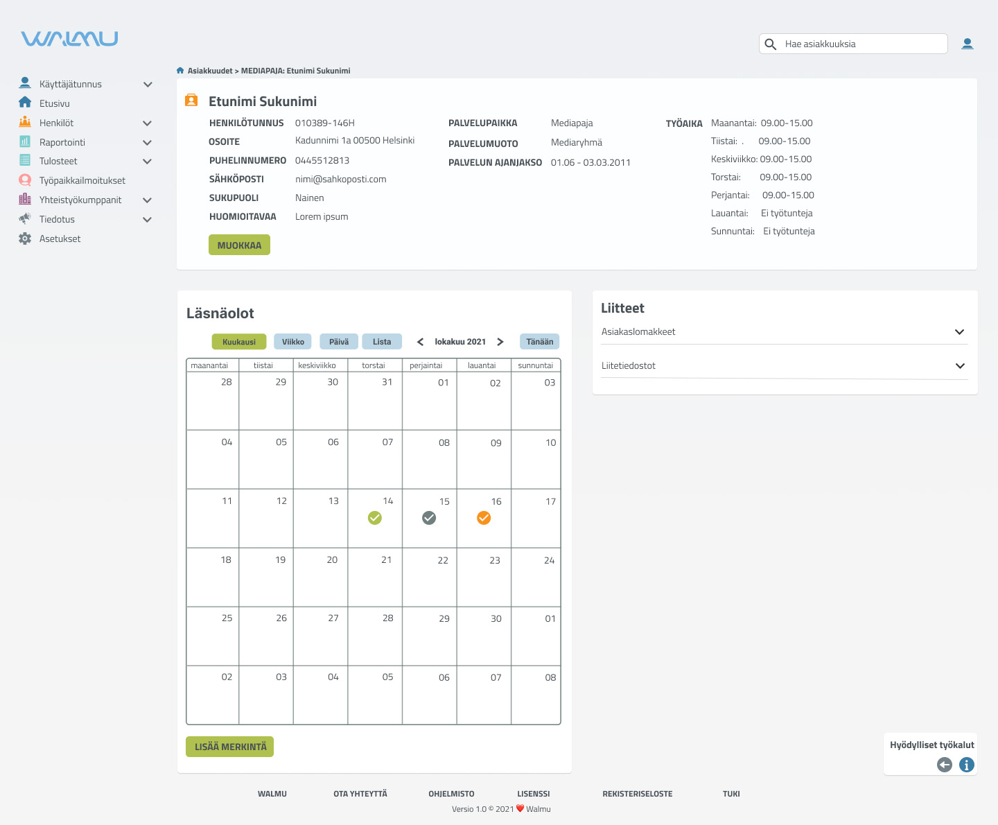Click the home icon in breadcrumb
Viewport: 998px width, 825px height.
point(180,71)
